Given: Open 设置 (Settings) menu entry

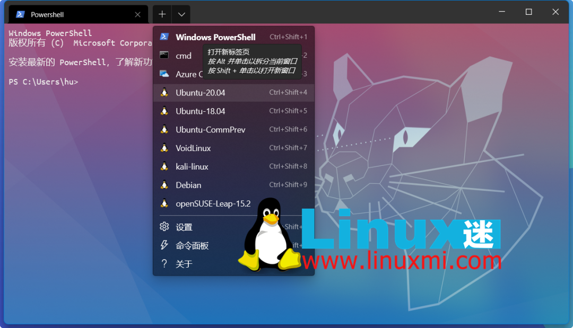Looking at the screenshot, I should tap(234, 227).
